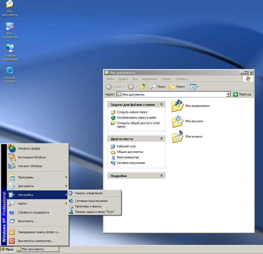
Task: Click the Переход go button
Action: 242,94
